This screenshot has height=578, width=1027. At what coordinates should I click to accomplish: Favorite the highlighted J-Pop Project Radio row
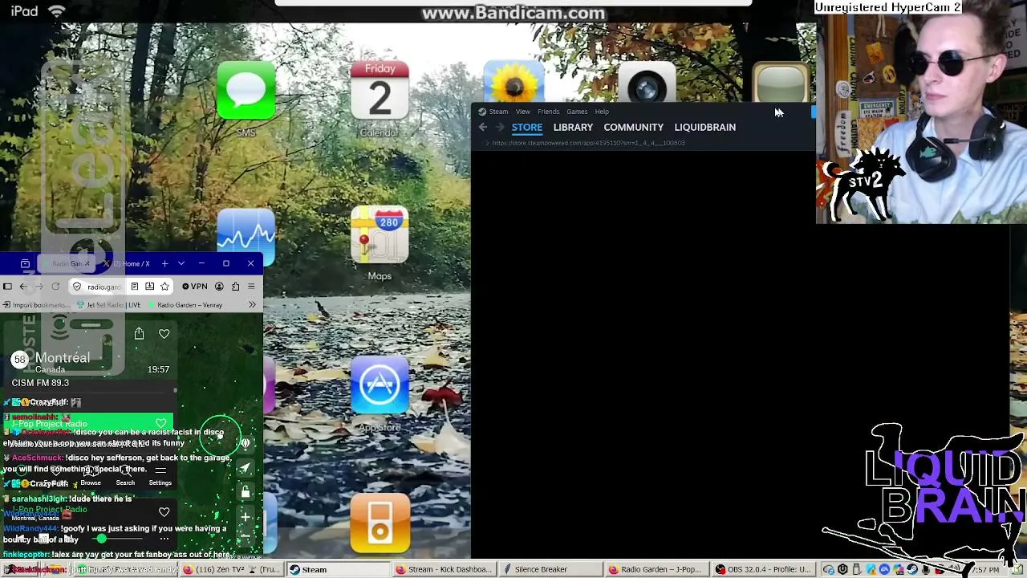tap(160, 424)
